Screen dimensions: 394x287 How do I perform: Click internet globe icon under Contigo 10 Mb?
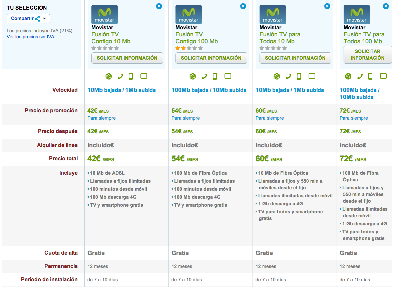pos(108,76)
